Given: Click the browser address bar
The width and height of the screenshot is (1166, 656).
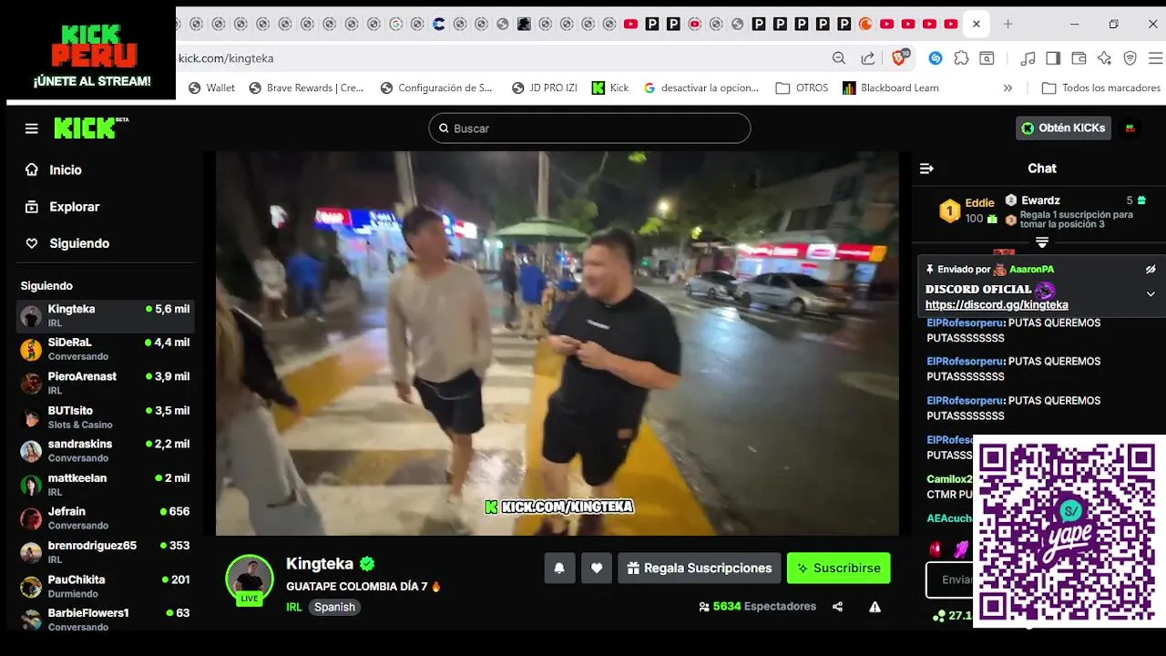Looking at the screenshot, I should pyautogui.click(x=499, y=58).
